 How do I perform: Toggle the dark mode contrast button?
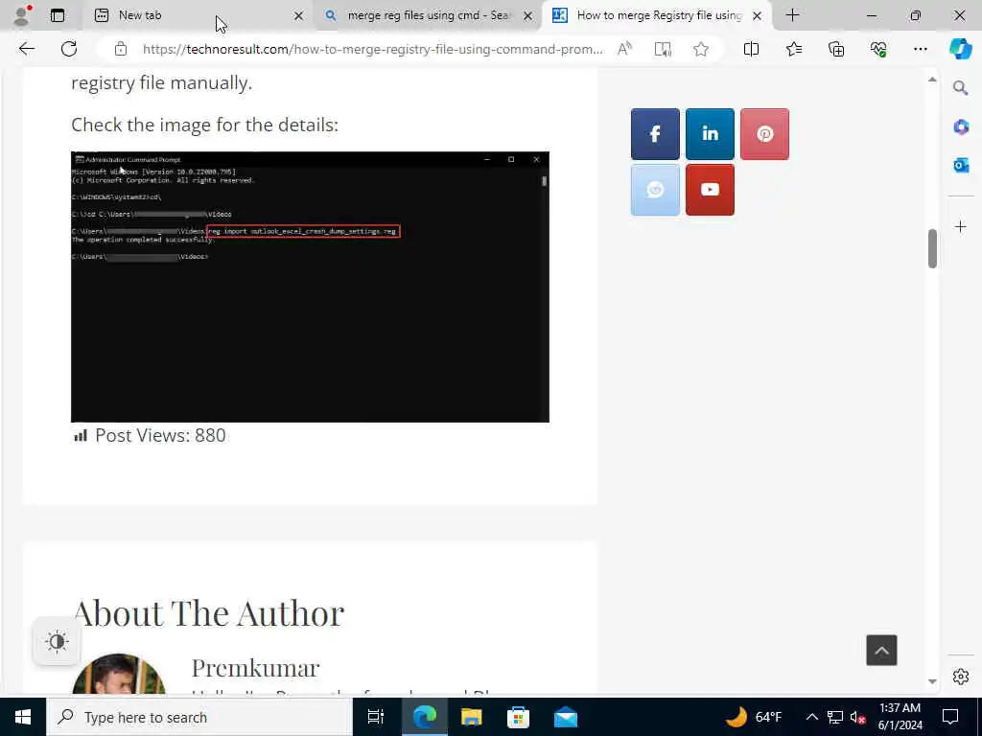(57, 641)
